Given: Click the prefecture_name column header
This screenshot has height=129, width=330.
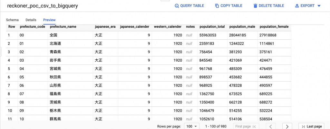Looking at the screenshot, I should [x=63, y=26].
